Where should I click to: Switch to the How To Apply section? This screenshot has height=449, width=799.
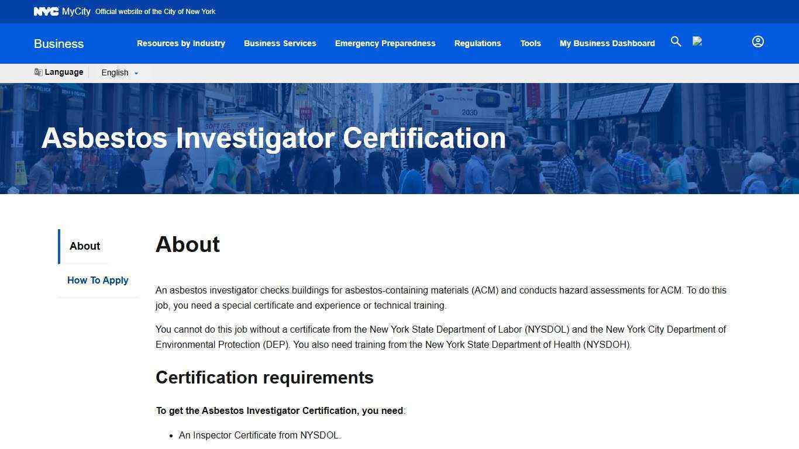[98, 280]
